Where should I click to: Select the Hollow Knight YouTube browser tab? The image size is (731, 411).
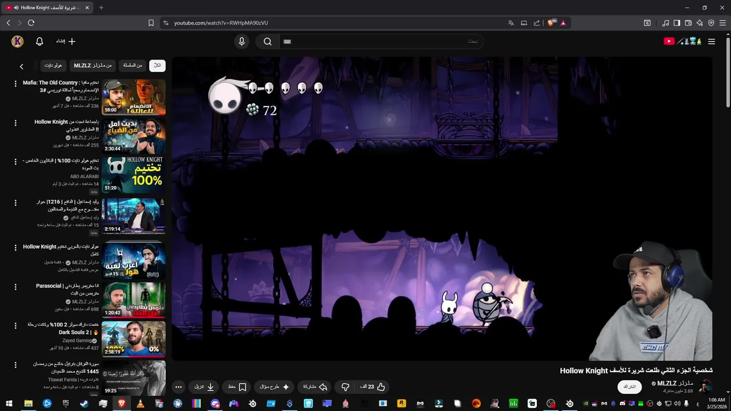click(x=47, y=7)
